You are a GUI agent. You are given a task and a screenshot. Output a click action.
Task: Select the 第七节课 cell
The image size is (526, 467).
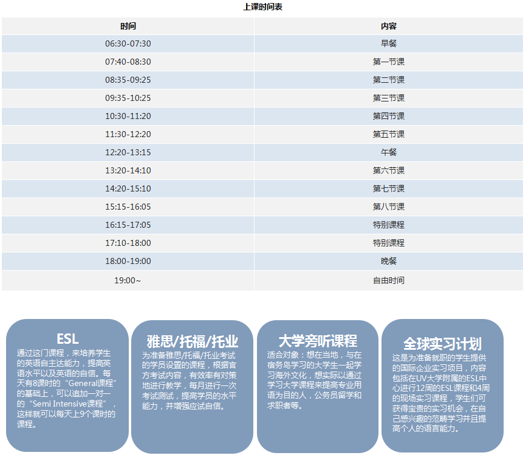tap(389, 188)
